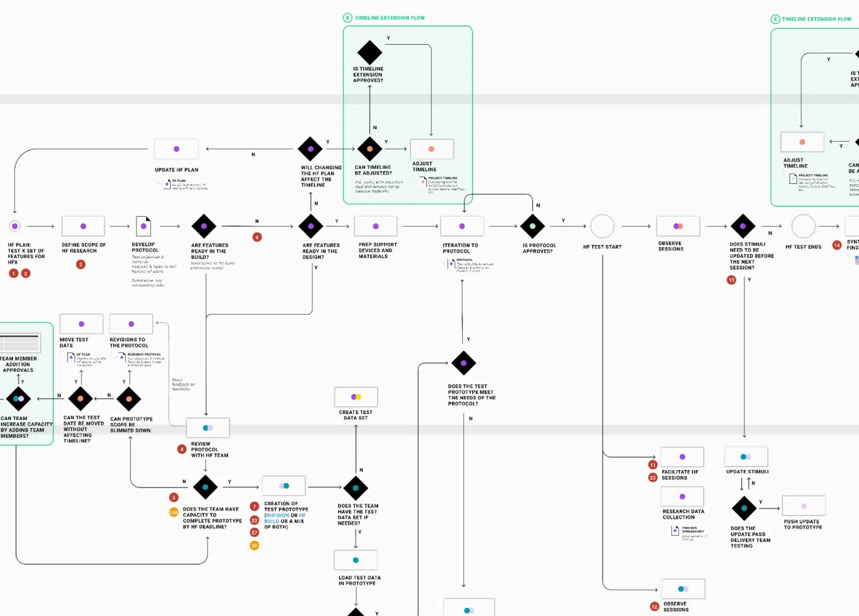
Task: Select the Does The Team Have Capacity diamond
Action: 206,488
